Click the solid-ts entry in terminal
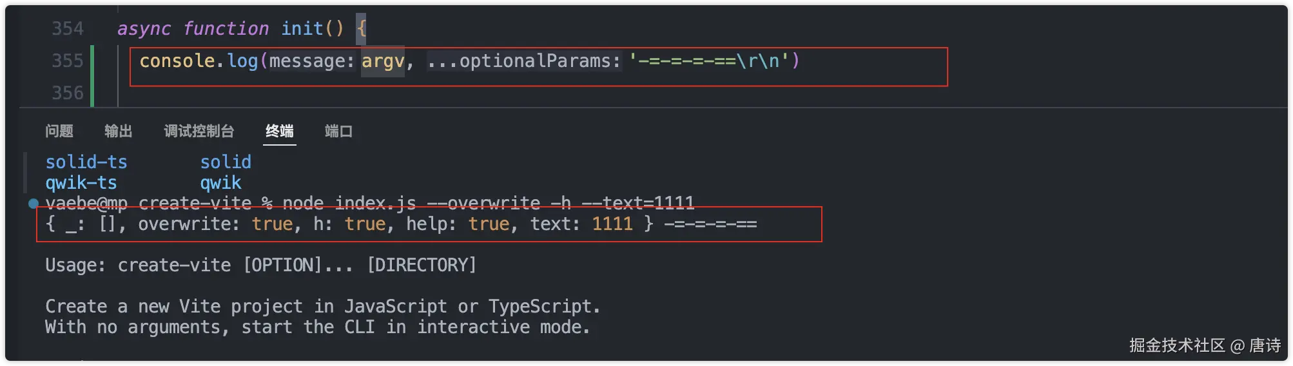 point(86,162)
